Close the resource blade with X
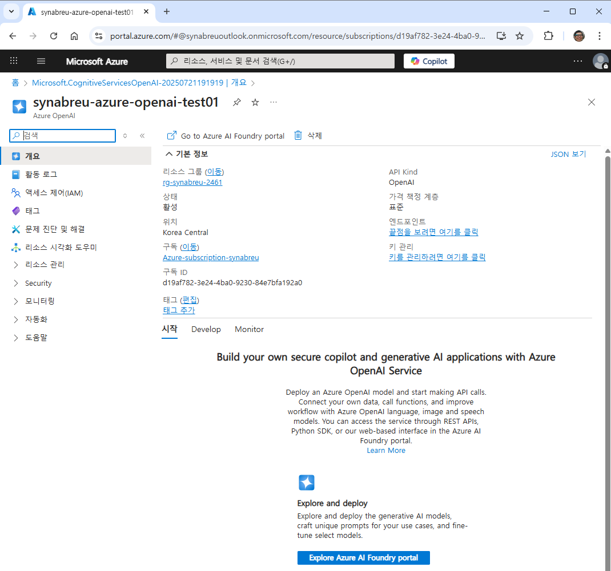The image size is (611, 571). pos(591,102)
